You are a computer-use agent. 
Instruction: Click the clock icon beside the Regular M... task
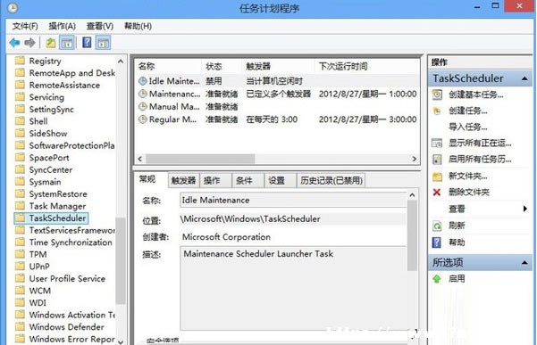pyautogui.click(x=142, y=119)
